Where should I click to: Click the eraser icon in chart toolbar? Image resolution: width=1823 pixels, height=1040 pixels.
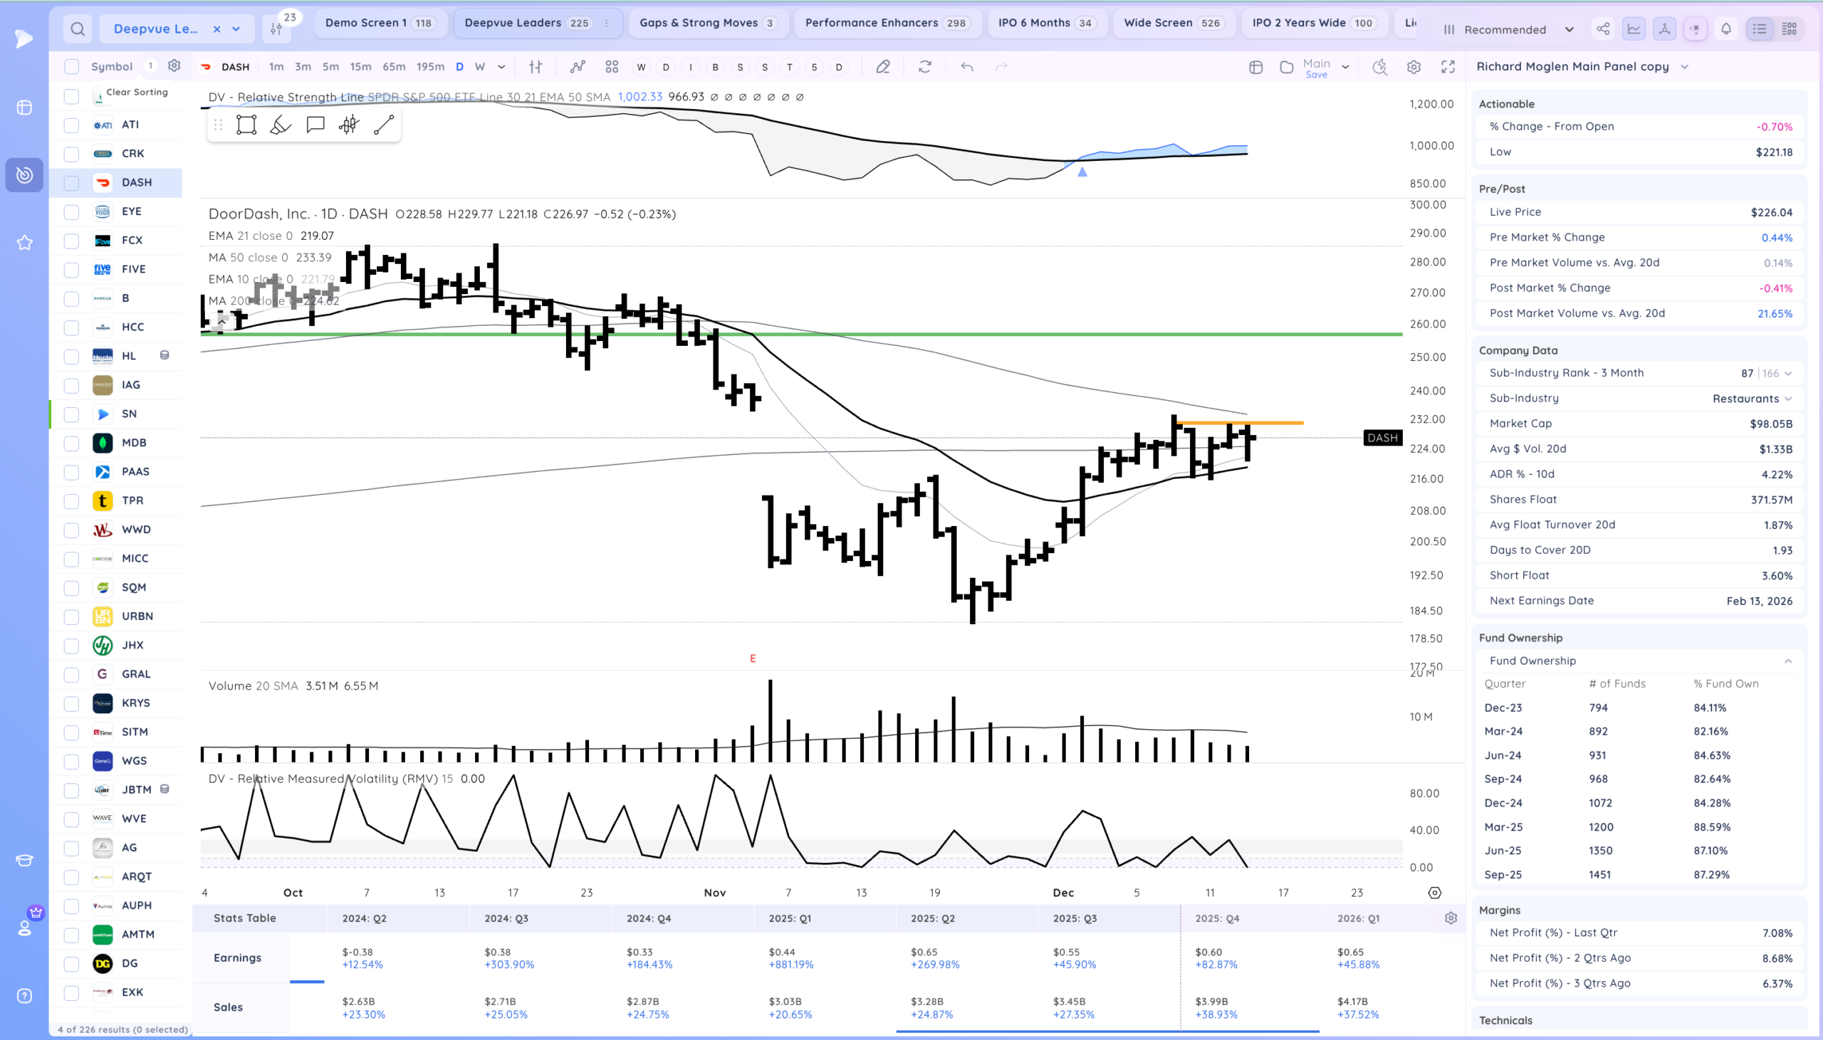pyautogui.click(x=883, y=67)
